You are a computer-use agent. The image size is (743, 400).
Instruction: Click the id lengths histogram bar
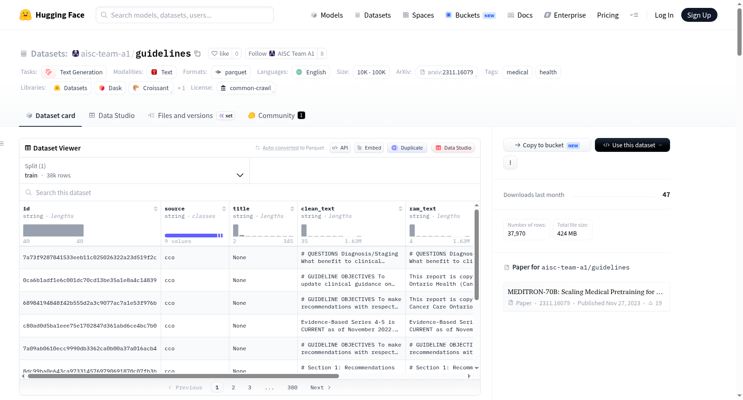coord(53,230)
